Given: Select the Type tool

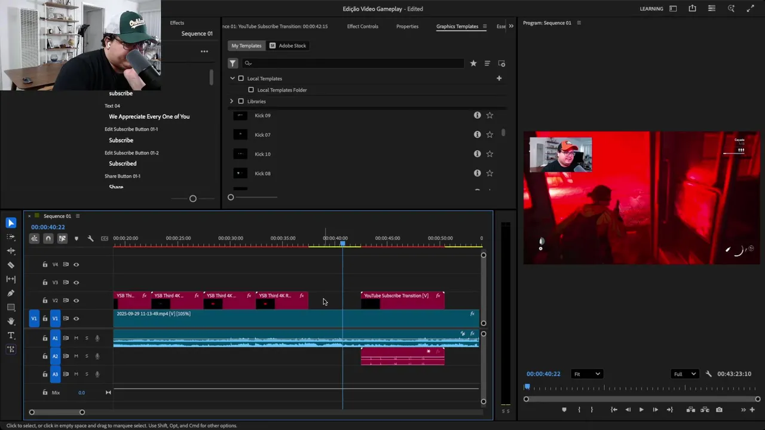Looking at the screenshot, I should click(x=11, y=336).
